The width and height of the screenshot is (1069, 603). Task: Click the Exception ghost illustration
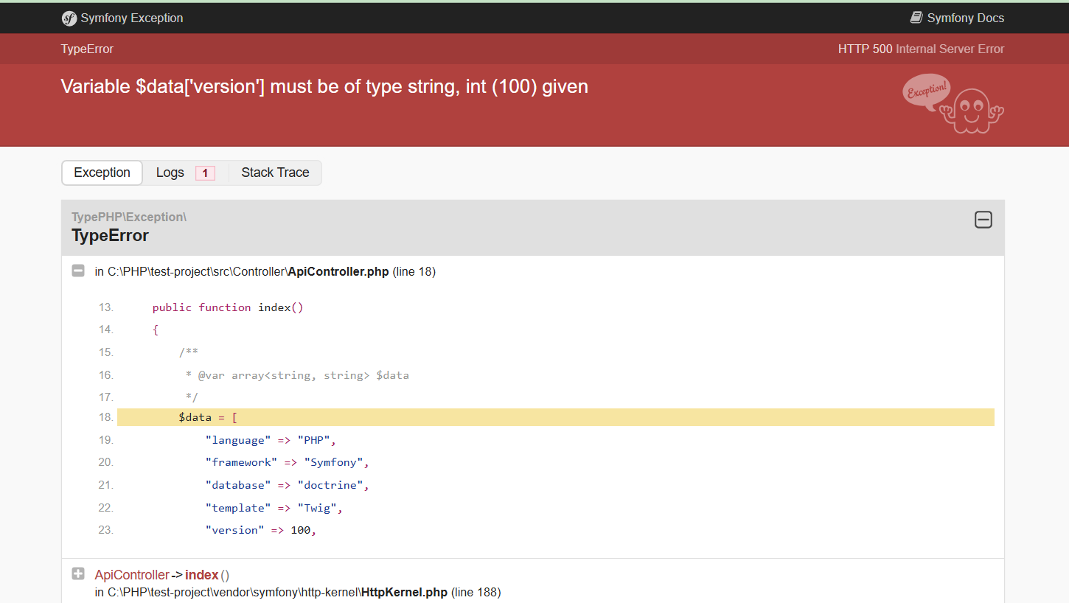pyautogui.click(x=953, y=103)
